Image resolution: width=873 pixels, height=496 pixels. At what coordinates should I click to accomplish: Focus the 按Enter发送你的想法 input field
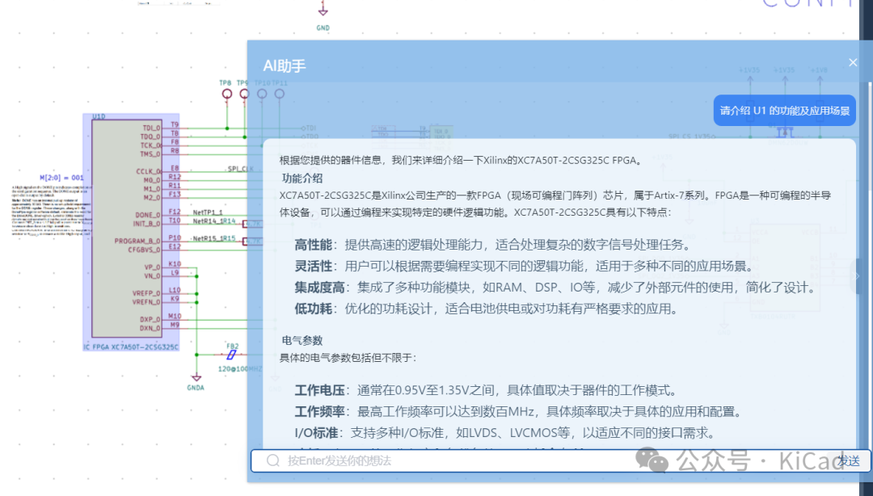[x=561, y=460]
